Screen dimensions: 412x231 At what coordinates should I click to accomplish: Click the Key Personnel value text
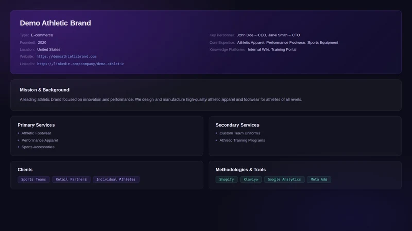(268, 35)
